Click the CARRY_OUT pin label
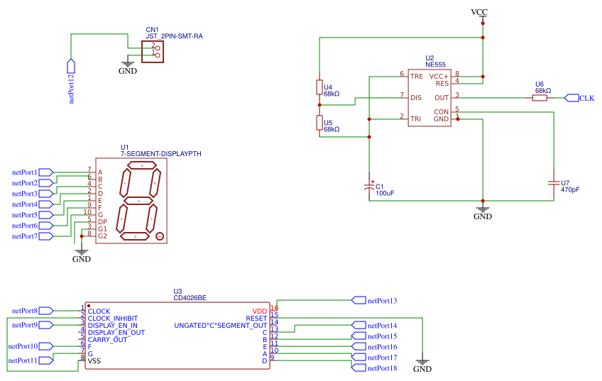 click(x=107, y=340)
